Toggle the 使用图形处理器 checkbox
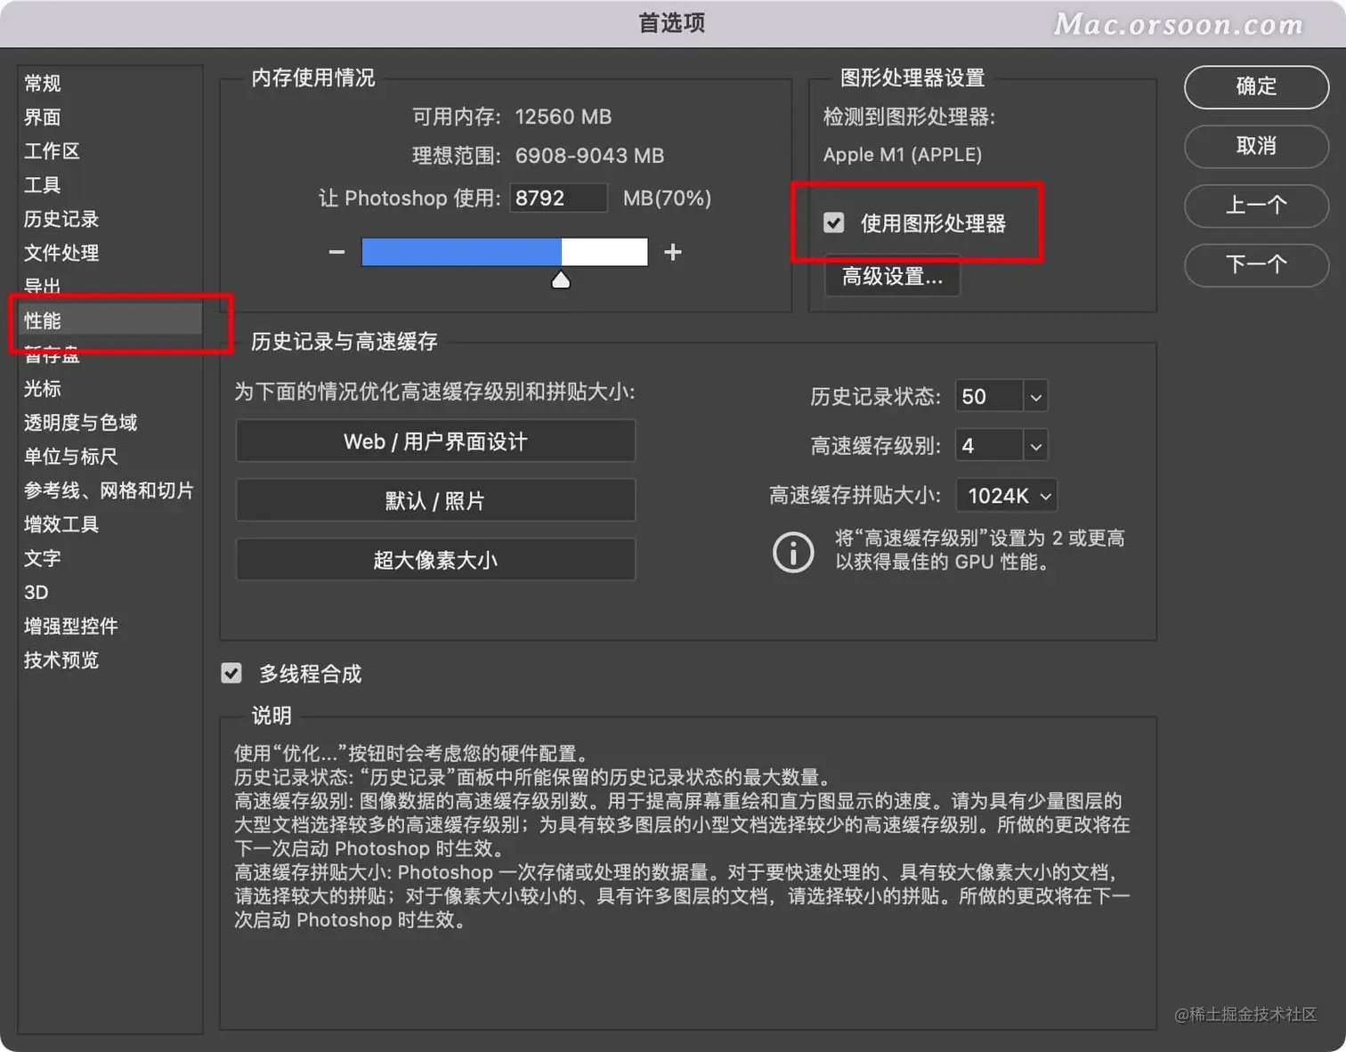Image resolution: width=1346 pixels, height=1052 pixels. tap(834, 223)
